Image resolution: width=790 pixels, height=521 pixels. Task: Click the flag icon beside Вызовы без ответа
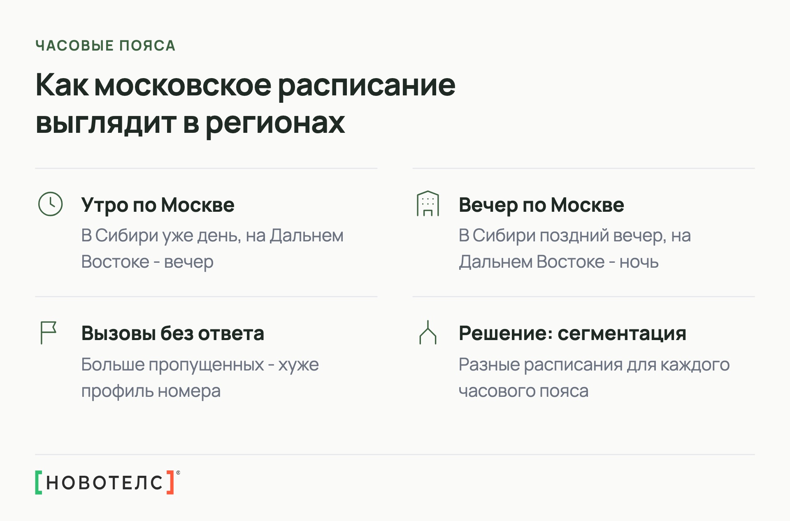click(x=49, y=333)
